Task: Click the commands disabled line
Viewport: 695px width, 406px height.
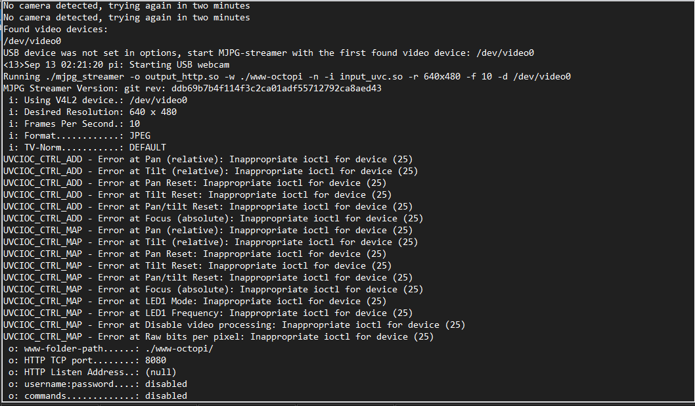Action: [97, 395]
